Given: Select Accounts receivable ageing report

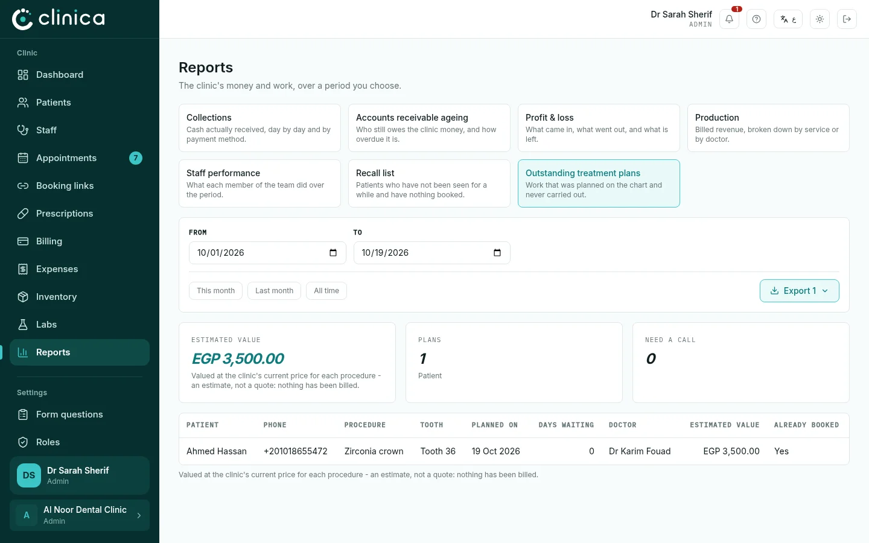Looking at the screenshot, I should tap(429, 128).
